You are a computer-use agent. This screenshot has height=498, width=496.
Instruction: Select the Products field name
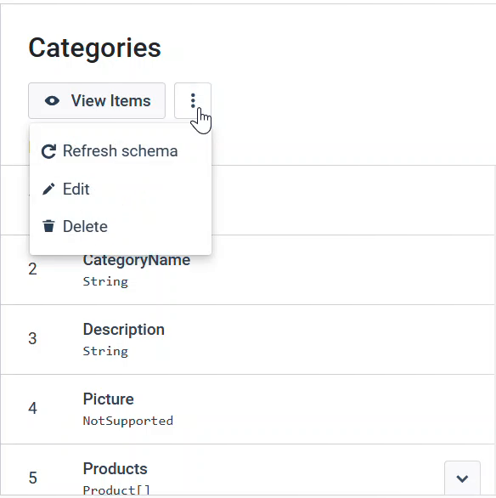click(x=116, y=468)
